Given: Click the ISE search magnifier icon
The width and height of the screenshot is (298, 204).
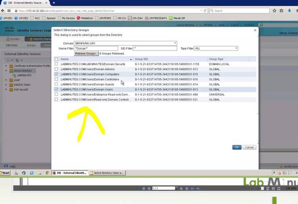Looking at the screenshot, I should (x=261, y=25).
